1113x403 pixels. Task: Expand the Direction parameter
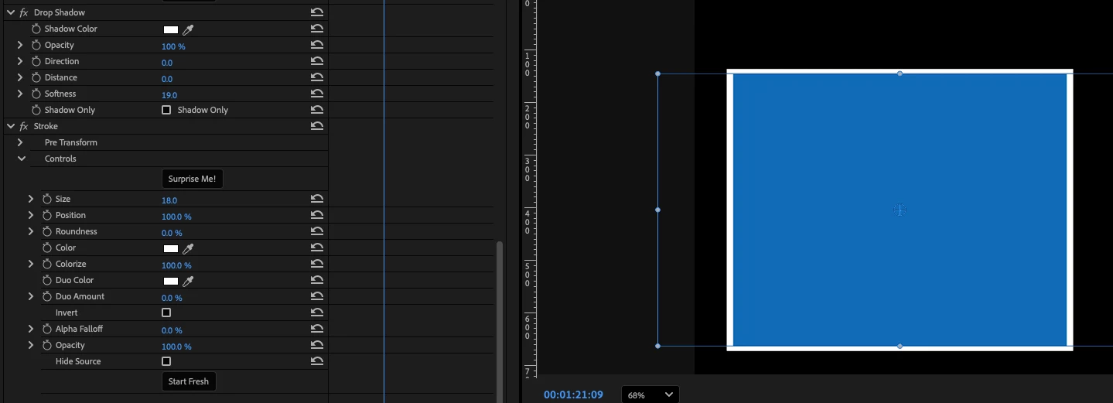(20, 61)
